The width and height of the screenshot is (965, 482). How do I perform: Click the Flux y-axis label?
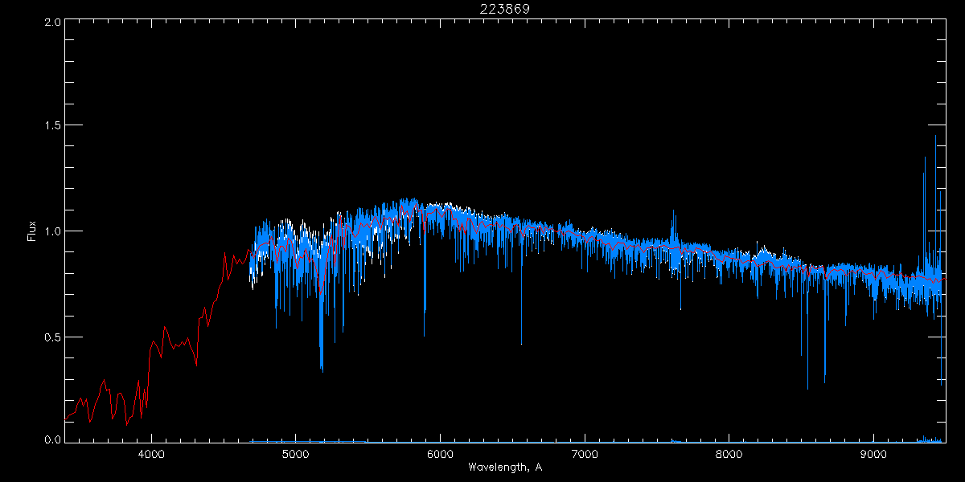coord(32,231)
